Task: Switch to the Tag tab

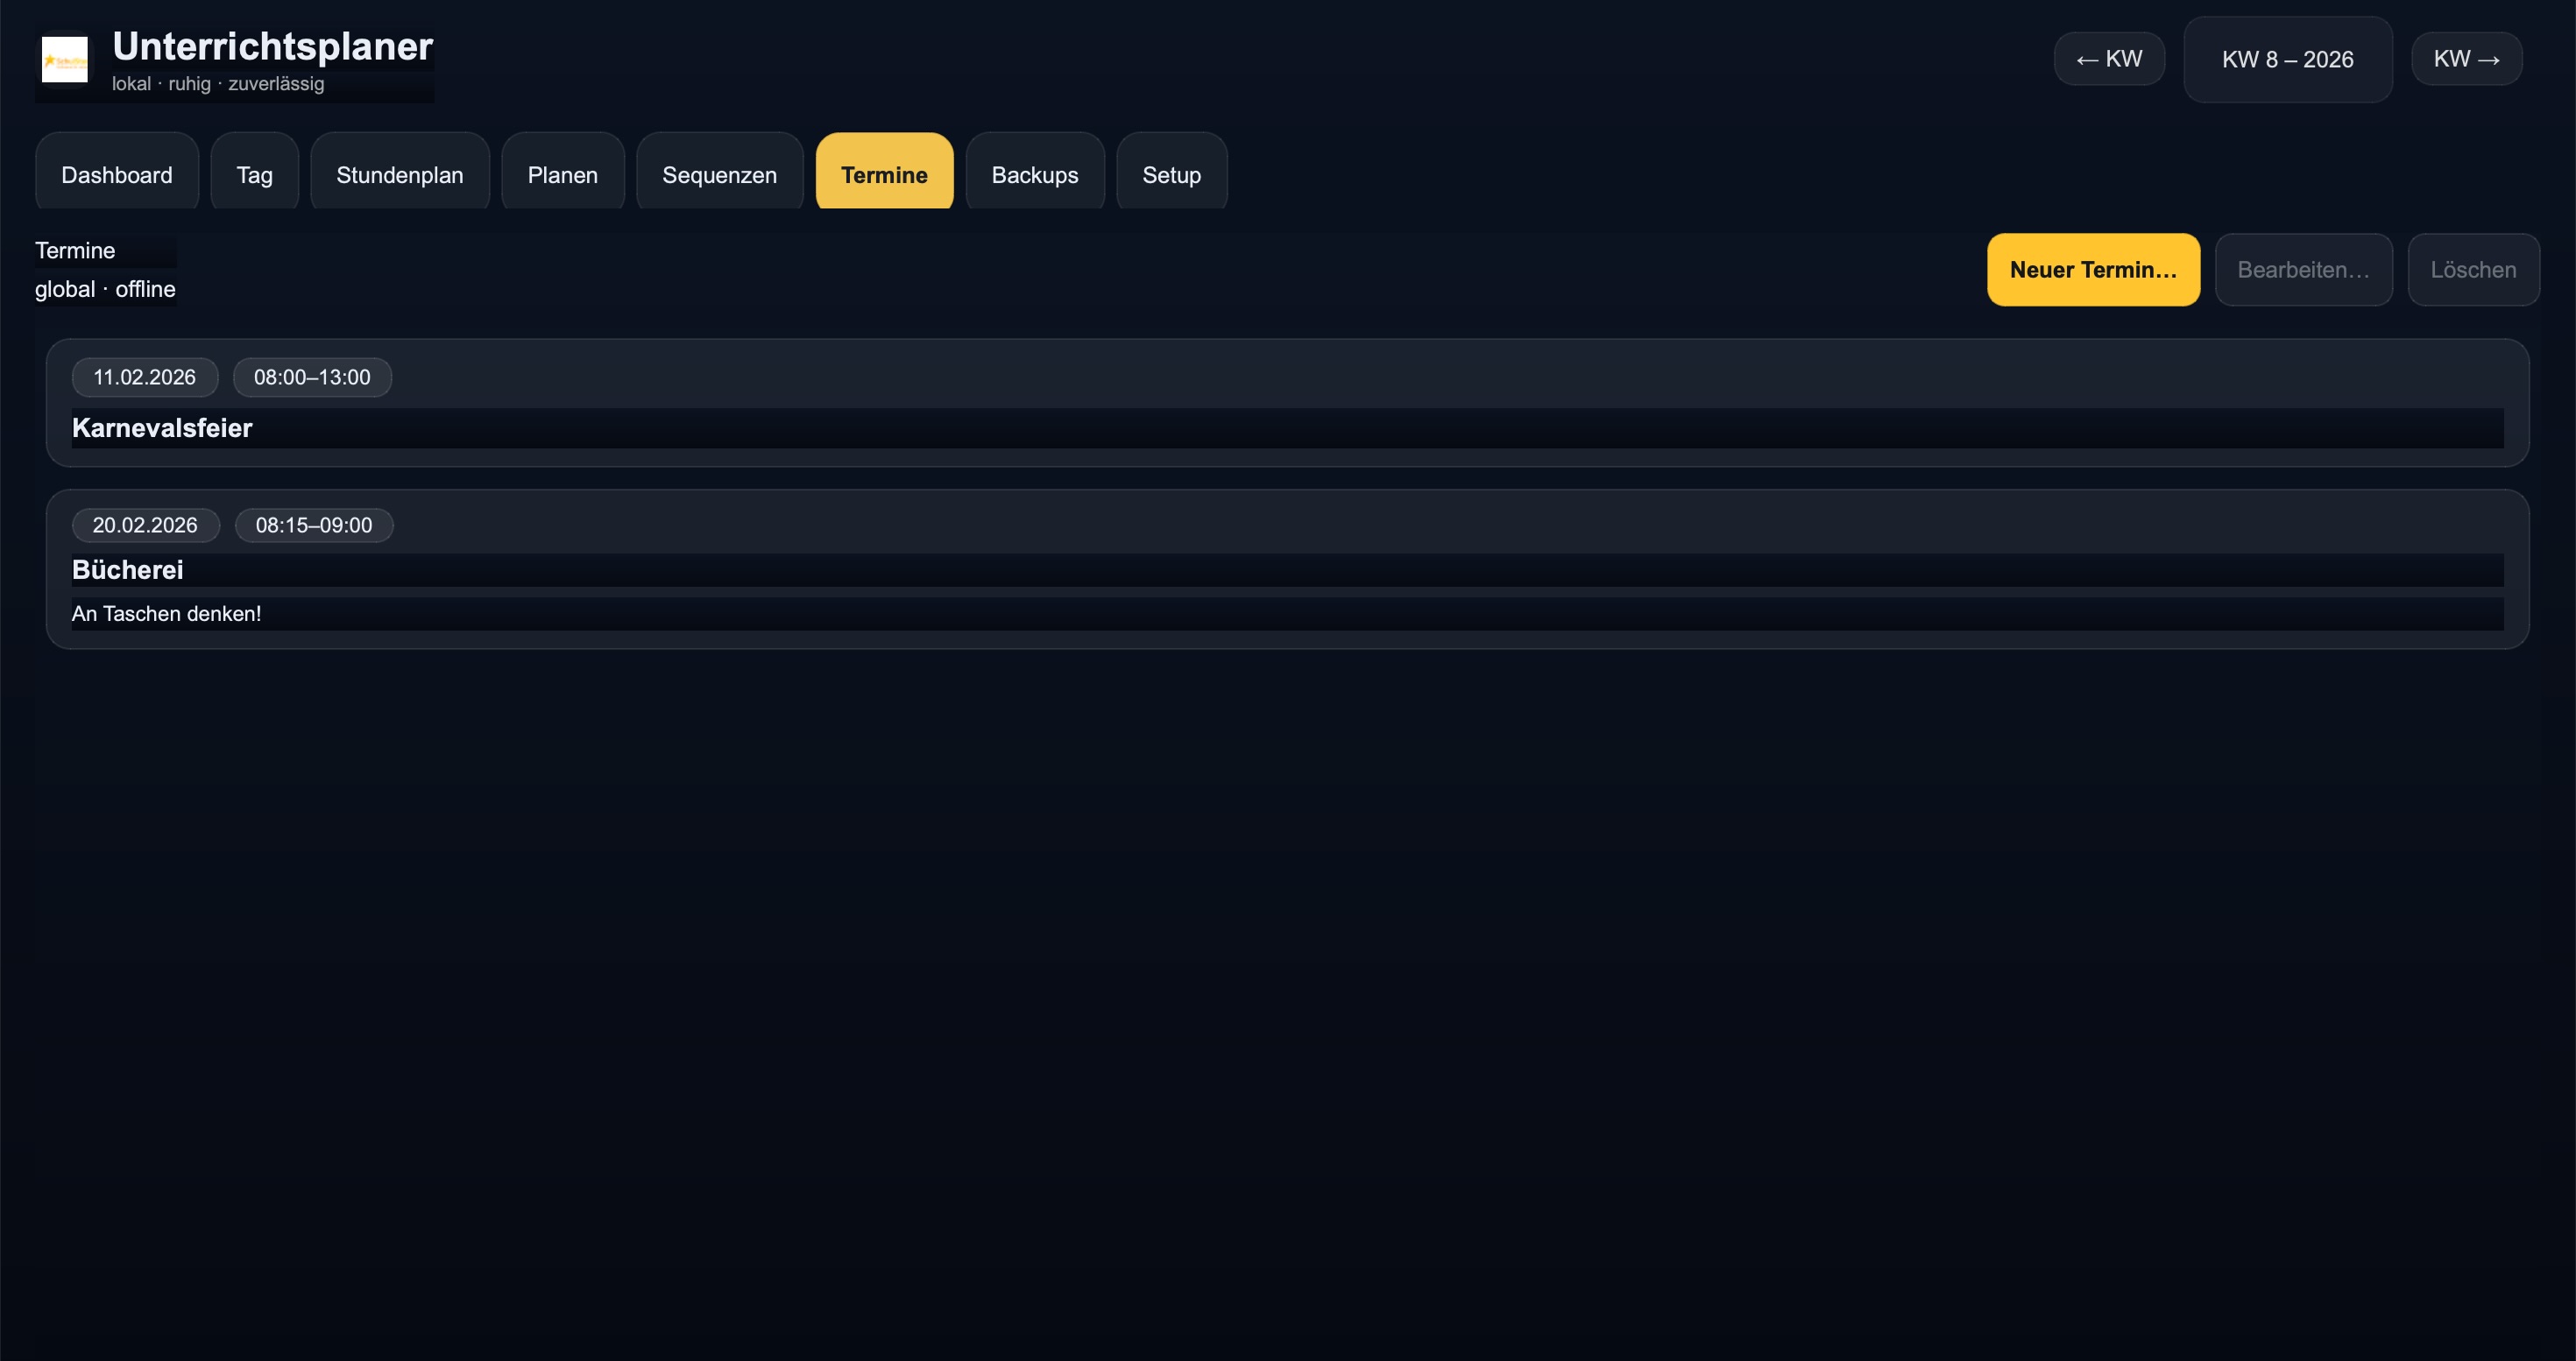Action: (254, 175)
